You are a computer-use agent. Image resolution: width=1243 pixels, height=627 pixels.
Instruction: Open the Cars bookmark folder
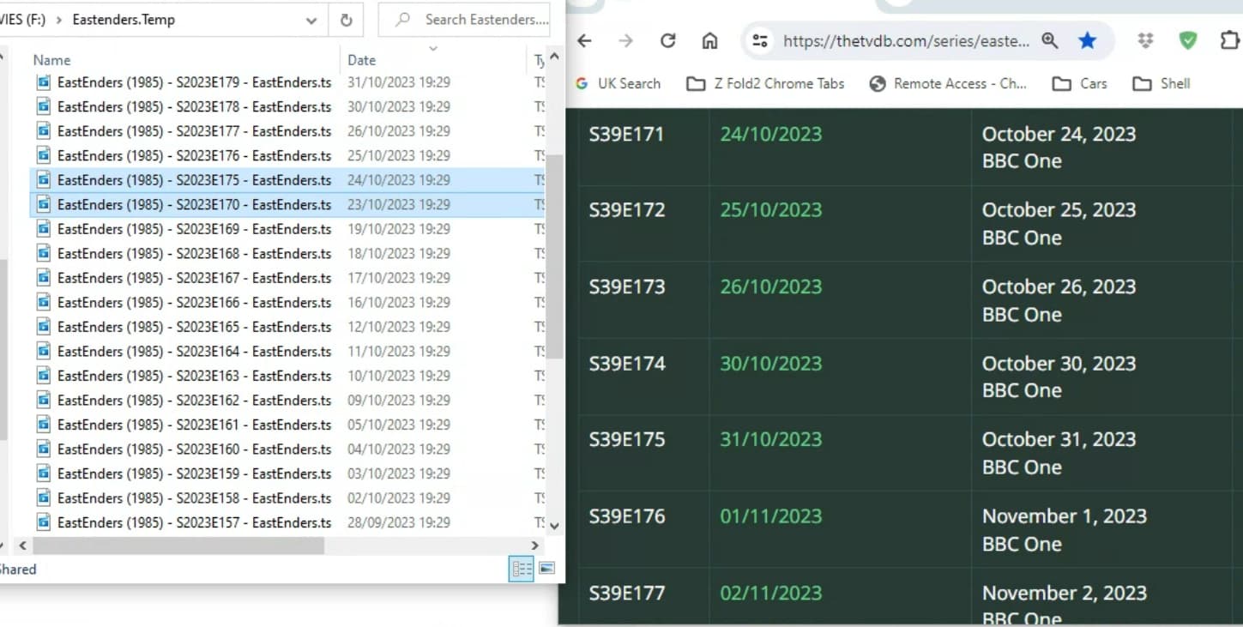[x=1080, y=83]
